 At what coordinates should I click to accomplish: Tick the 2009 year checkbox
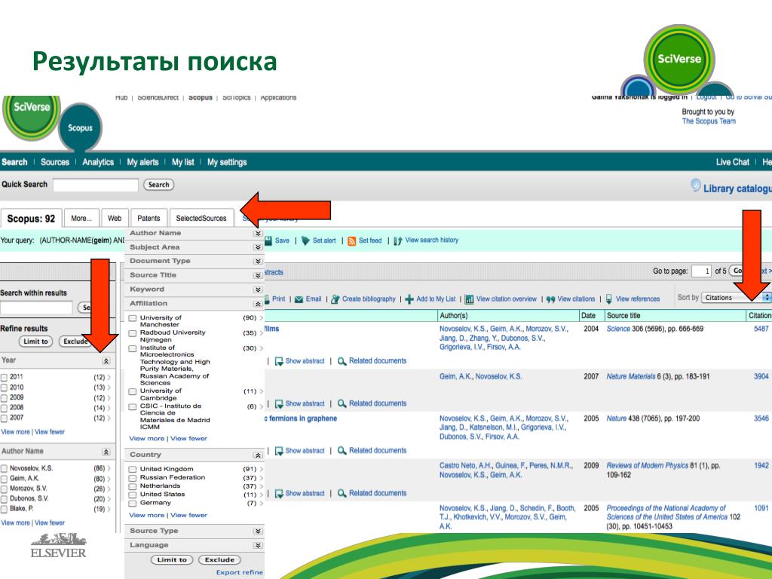(4, 398)
